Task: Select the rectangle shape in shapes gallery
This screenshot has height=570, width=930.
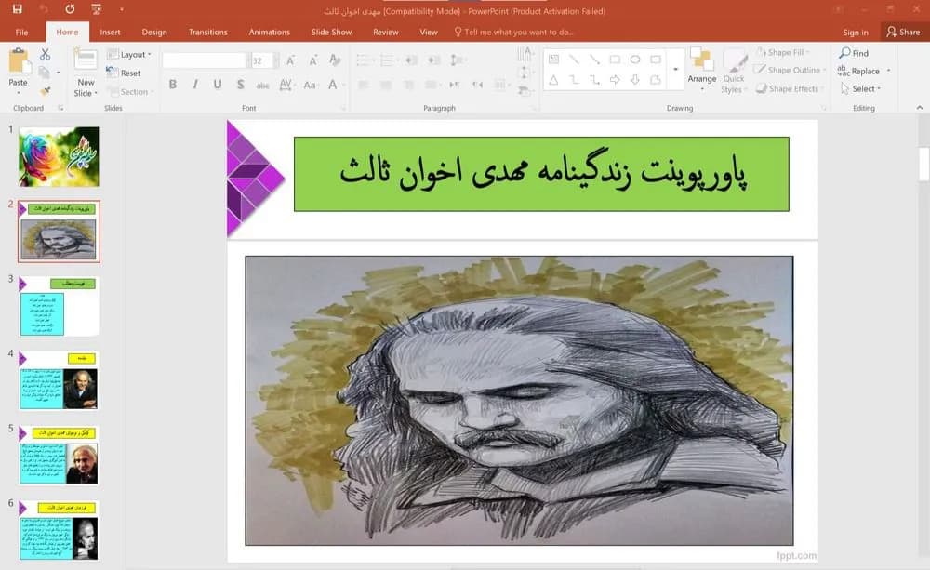Action: pyautogui.click(x=615, y=60)
